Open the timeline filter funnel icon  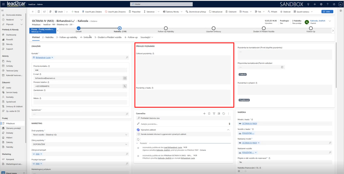coord(214,113)
